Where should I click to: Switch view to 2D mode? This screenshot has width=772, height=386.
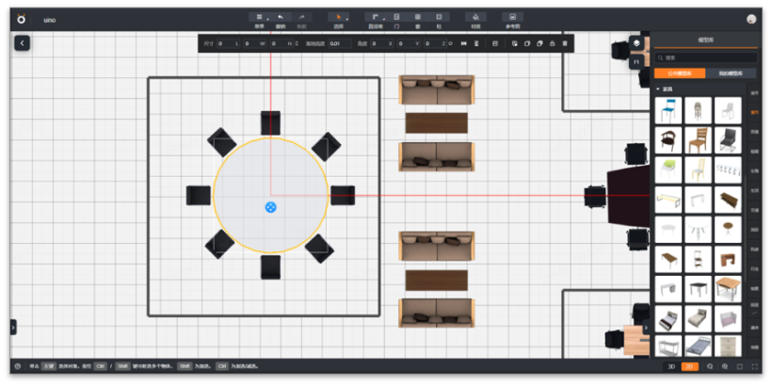click(x=690, y=366)
